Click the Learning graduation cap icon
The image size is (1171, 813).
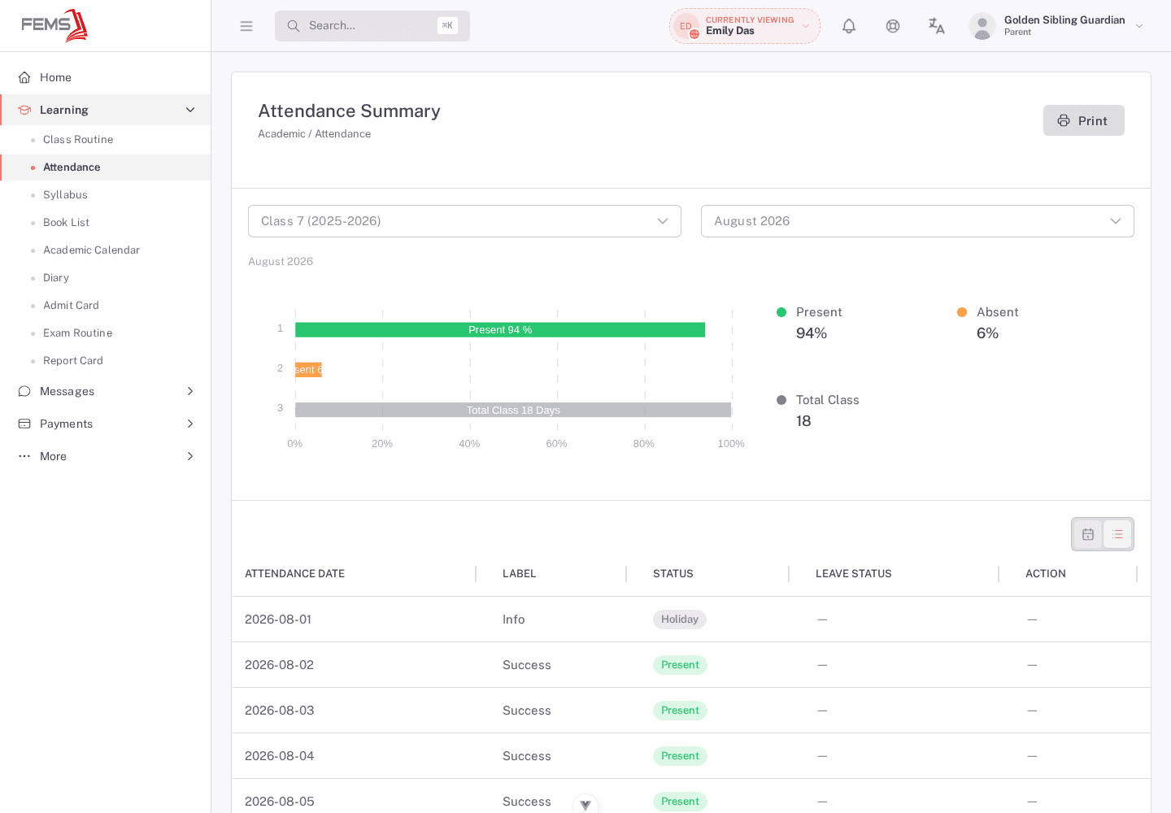(24, 110)
